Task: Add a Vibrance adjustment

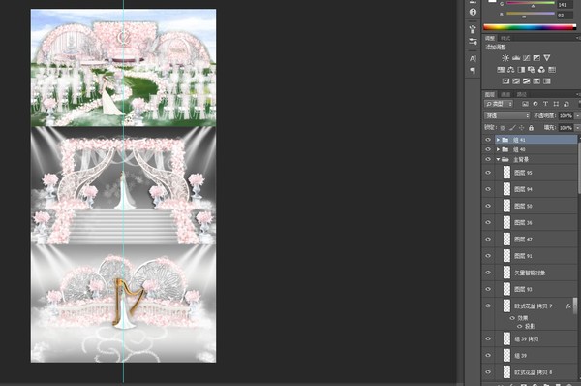Action: [546, 58]
